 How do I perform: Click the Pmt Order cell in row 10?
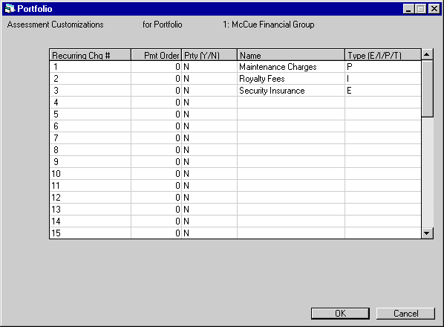(157, 174)
